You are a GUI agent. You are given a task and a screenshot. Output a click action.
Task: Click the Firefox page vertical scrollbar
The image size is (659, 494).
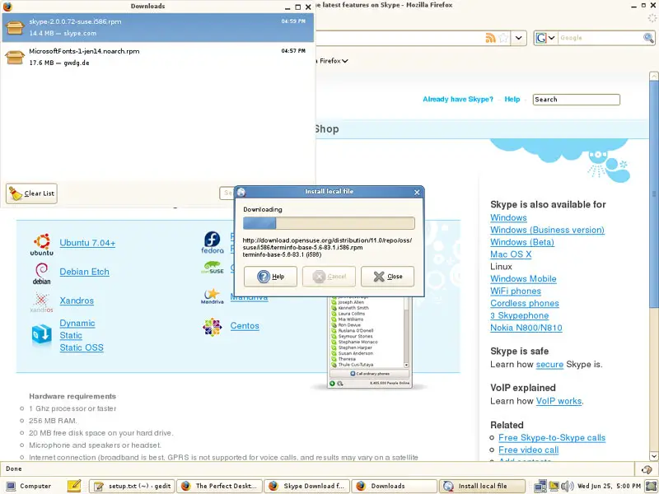click(x=653, y=194)
